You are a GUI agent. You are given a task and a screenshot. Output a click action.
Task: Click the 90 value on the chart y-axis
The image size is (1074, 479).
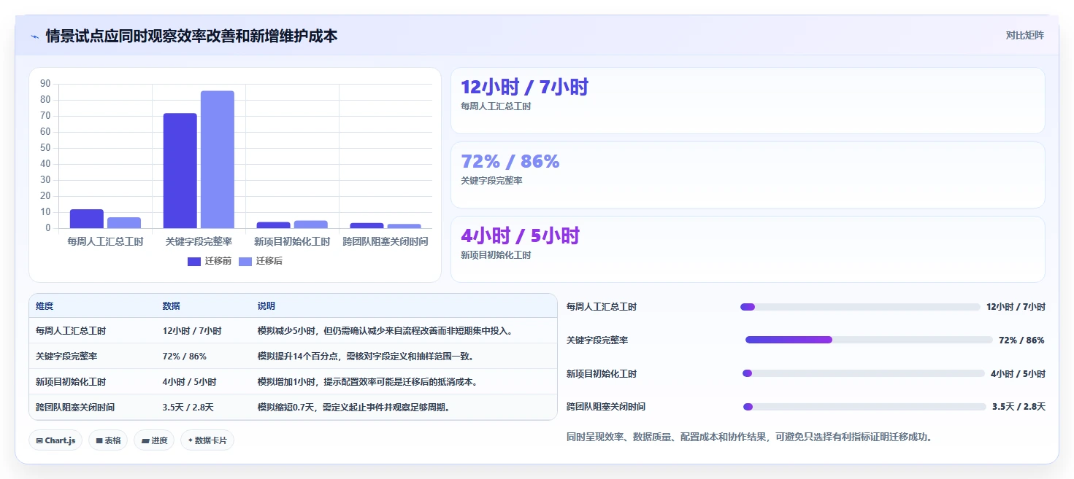click(45, 84)
